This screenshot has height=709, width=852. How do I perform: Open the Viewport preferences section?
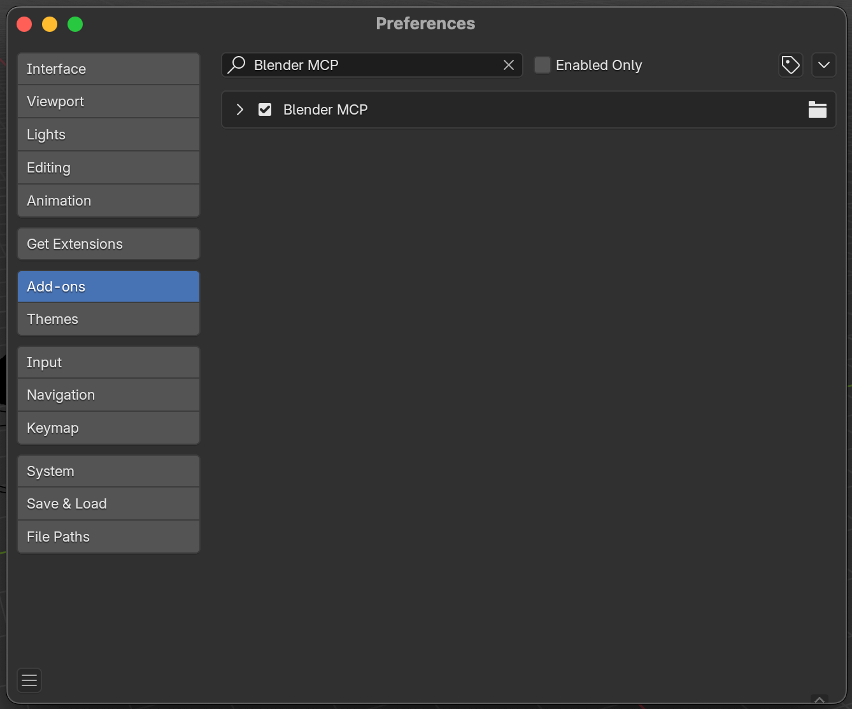108,102
